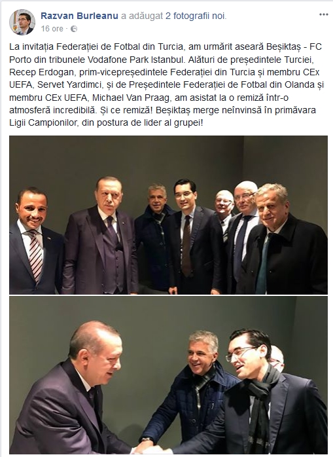Follow the '2 fotografii noi' link
Viewport: 333px width, 457px height.
[196, 16]
